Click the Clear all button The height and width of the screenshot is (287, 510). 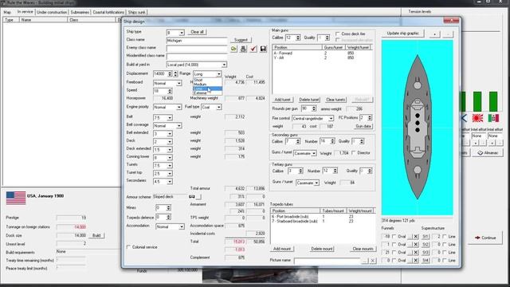(197, 32)
